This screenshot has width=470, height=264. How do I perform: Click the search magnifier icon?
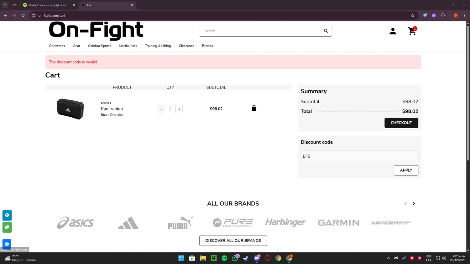click(326, 31)
